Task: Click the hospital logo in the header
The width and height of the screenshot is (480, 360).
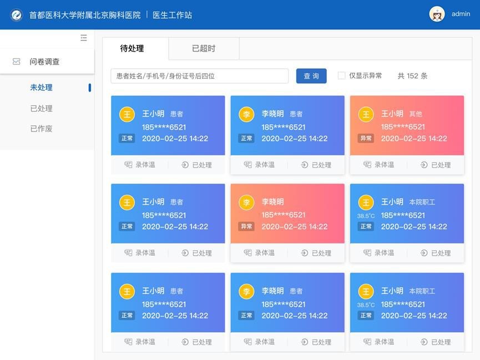Action: point(17,15)
